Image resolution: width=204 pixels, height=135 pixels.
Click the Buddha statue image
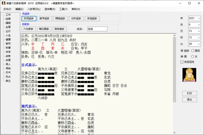coord(189,75)
